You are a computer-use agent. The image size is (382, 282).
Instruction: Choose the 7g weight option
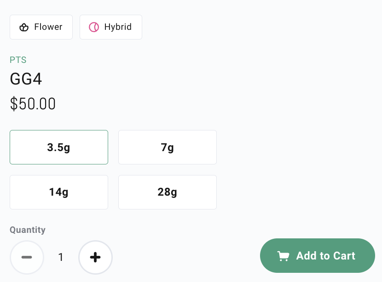pos(168,147)
